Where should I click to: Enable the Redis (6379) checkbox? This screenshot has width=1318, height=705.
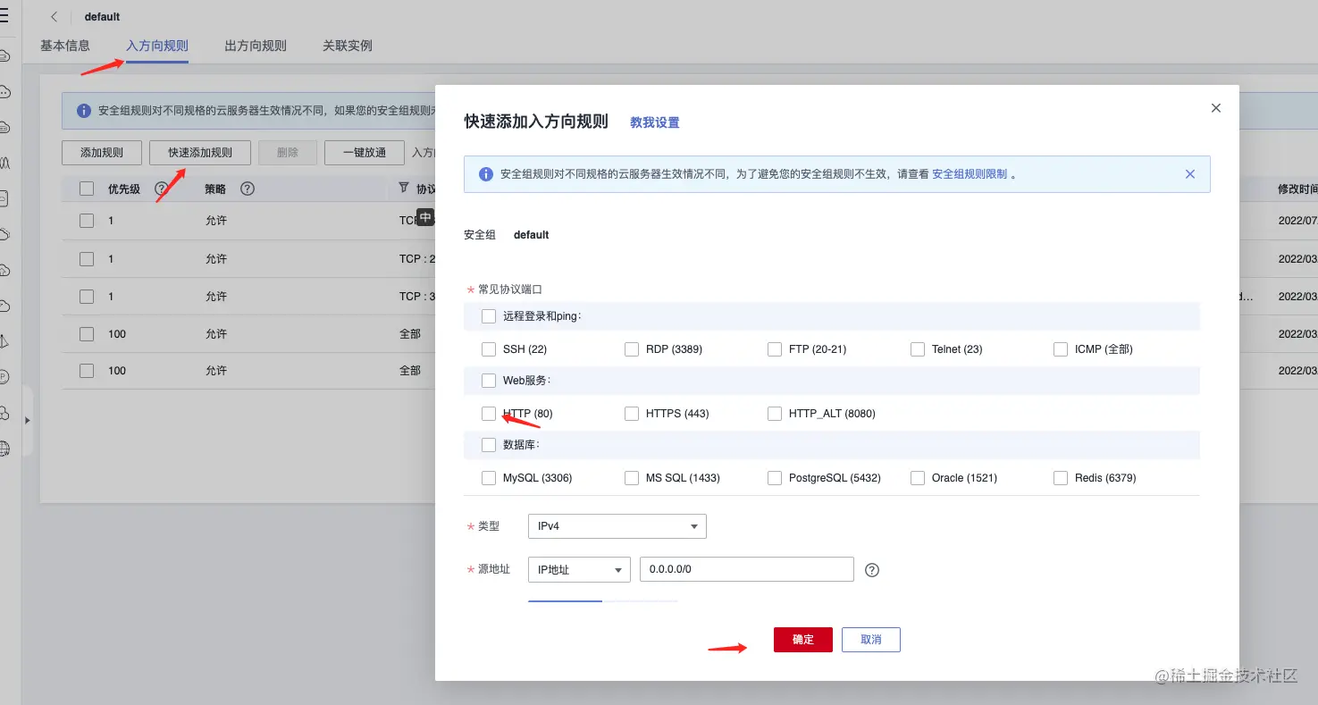(1061, 478)
